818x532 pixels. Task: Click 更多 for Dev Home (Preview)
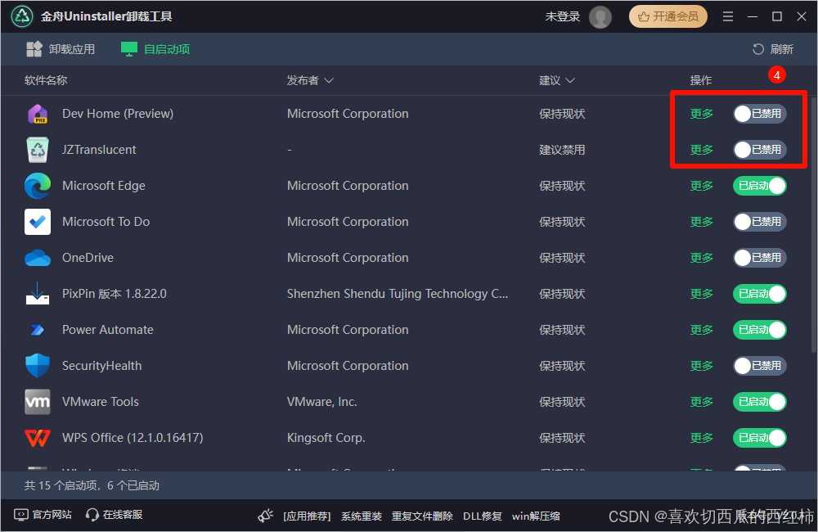pyautogui.click(x=701, y=113)
